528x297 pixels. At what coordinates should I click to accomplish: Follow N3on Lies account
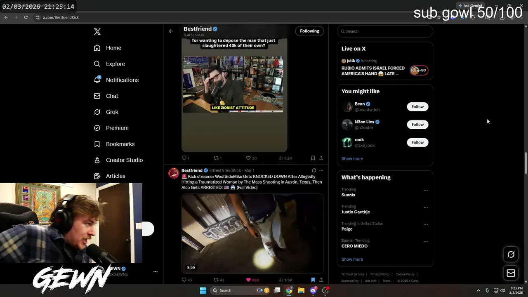pos(417,125)
